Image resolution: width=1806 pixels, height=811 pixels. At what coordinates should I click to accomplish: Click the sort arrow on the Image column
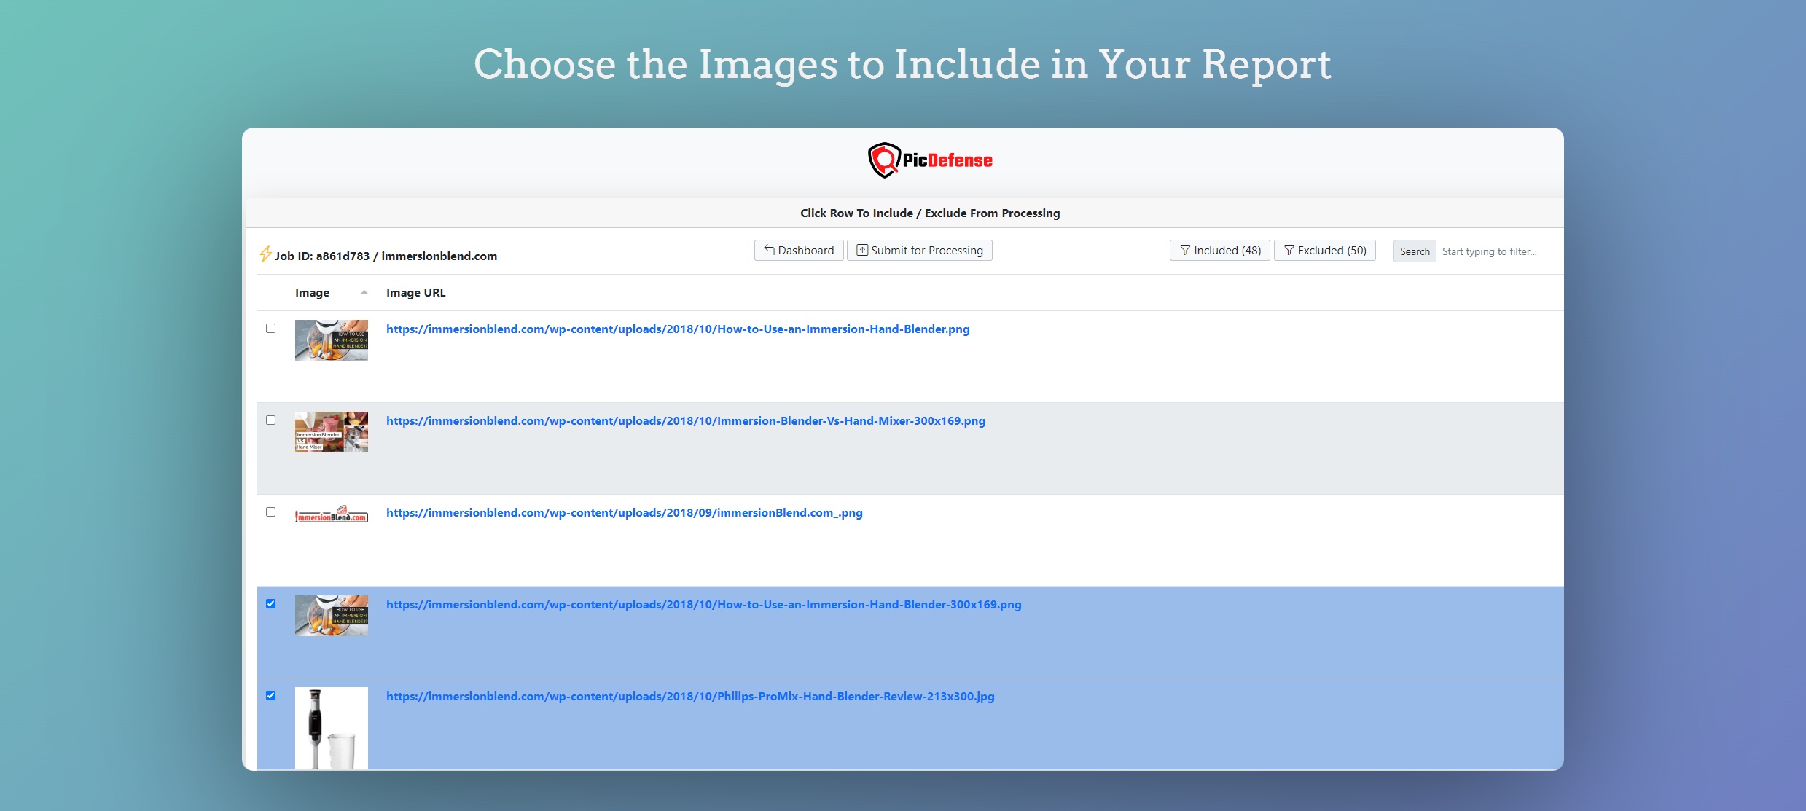tap(364, 292)
